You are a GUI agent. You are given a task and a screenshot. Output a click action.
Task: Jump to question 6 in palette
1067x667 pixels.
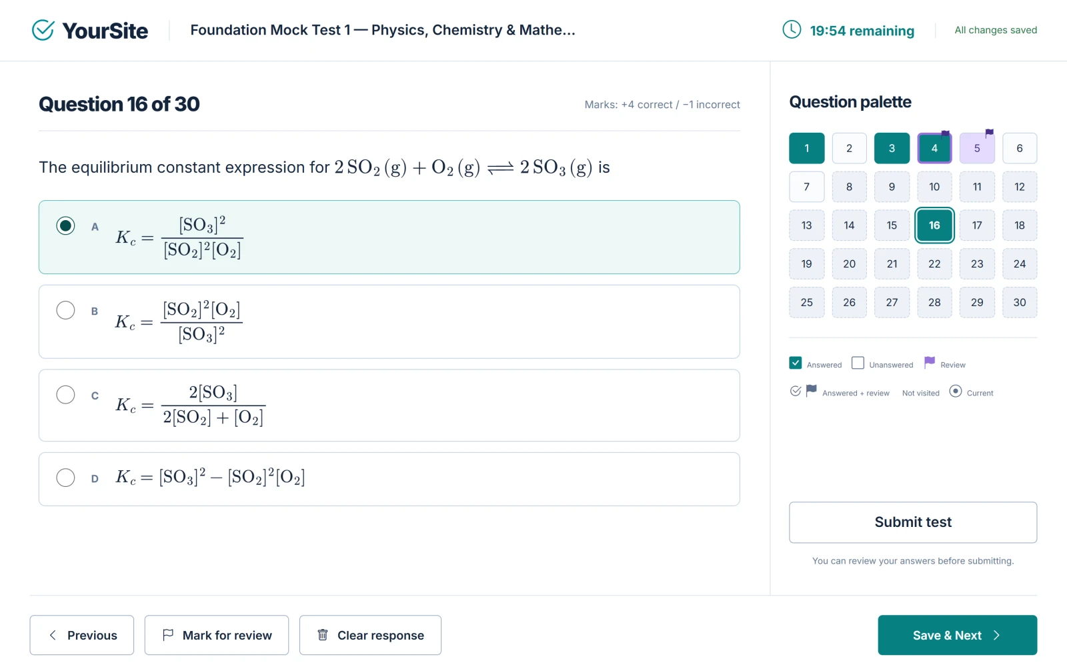pyautogui.click(x=1020, y=148)
